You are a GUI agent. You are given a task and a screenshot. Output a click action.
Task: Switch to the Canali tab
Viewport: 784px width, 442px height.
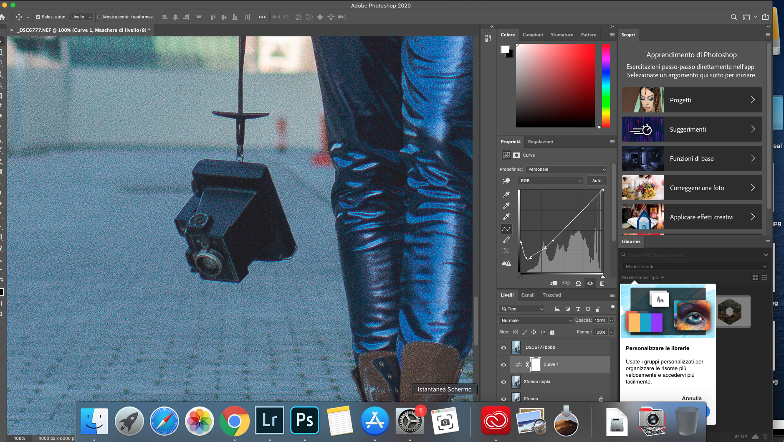point(528,295)
